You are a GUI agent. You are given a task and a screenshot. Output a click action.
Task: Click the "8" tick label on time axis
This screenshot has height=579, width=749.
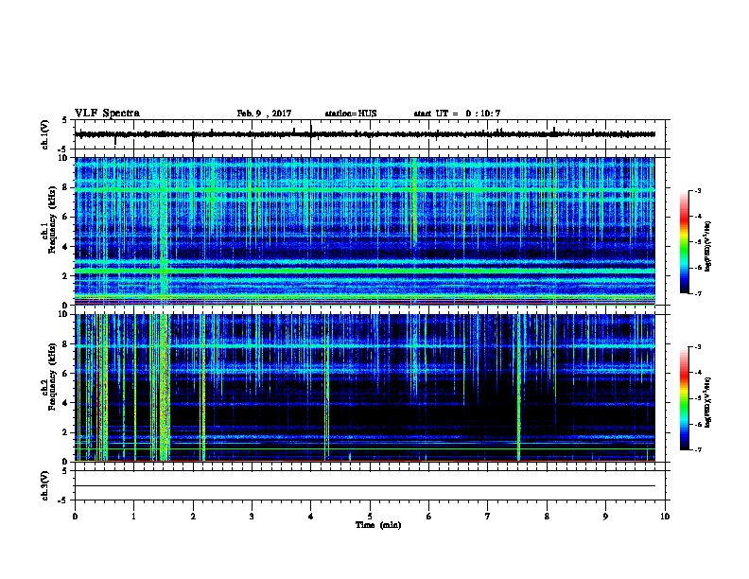(547, 516)
